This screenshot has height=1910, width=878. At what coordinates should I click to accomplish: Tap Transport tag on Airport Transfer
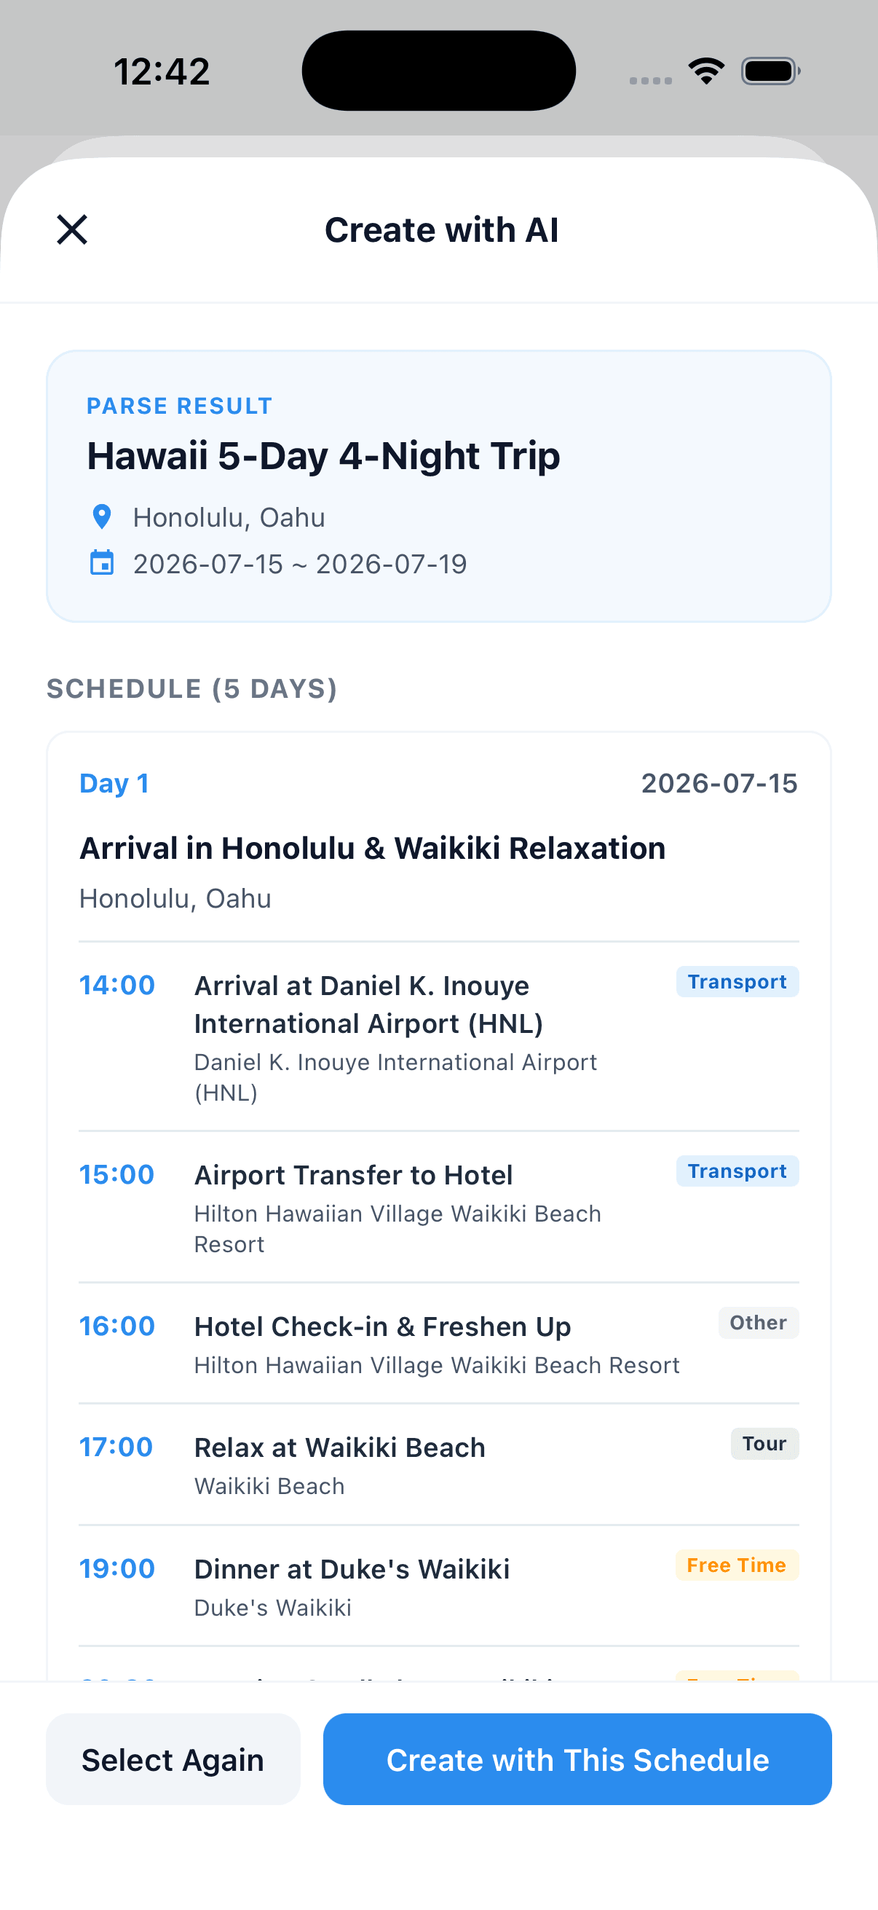(737, 1171)
